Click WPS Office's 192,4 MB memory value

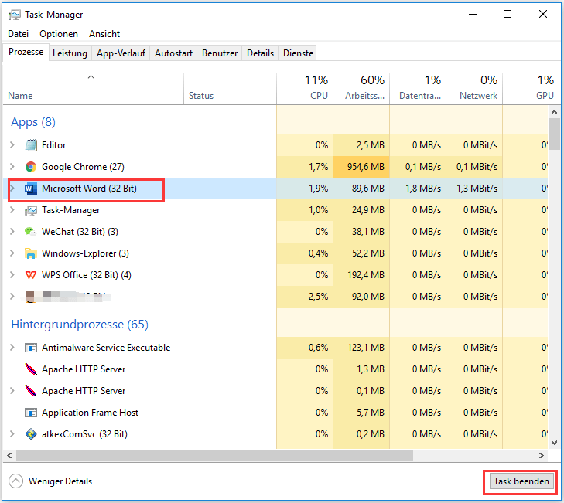(x=366, y=275)
